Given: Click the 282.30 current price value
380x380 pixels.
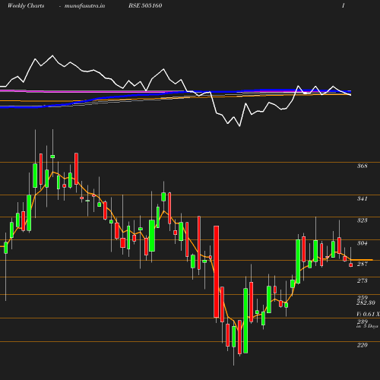Looking at the screenshot, I should click(x=366, y=302).
